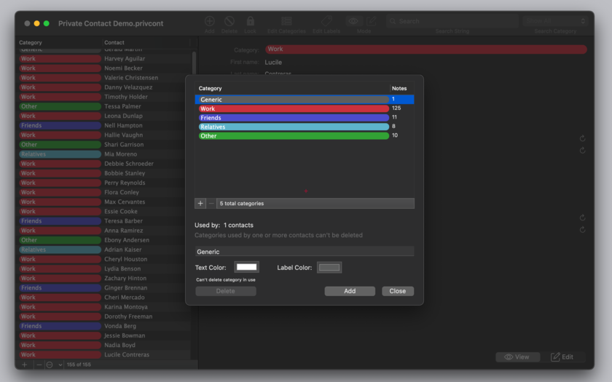Switch to view mode with eye toggle
The image size is (612, 382).
point(353,21)
